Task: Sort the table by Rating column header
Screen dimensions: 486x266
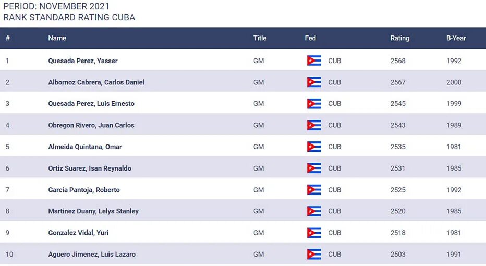Action: point(399,38)
